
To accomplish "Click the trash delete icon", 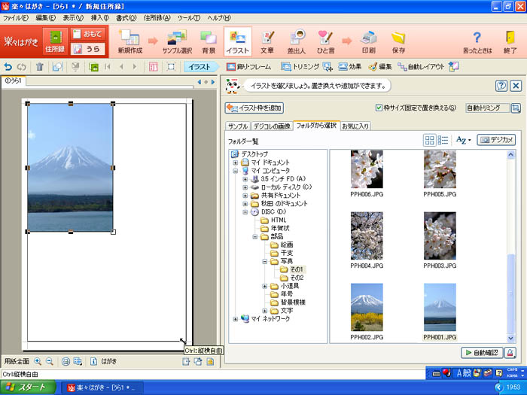I will 40,67.
